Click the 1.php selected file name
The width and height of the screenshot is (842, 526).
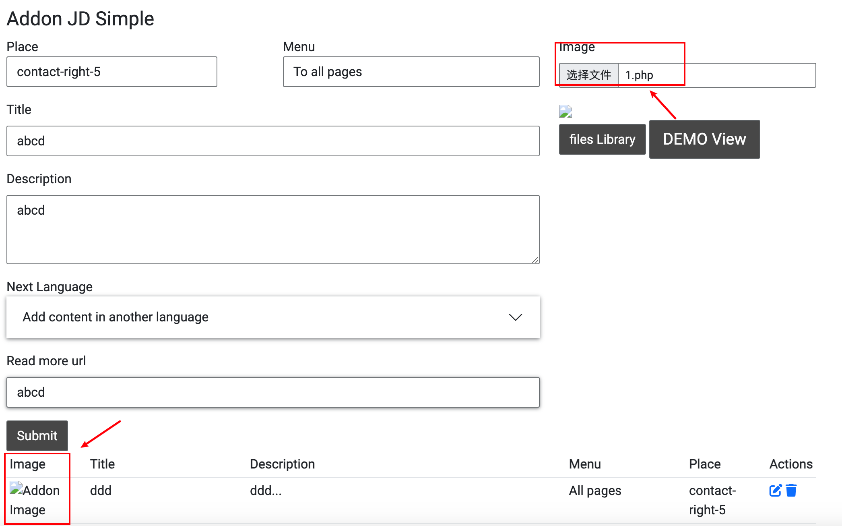tap(639, 75)
